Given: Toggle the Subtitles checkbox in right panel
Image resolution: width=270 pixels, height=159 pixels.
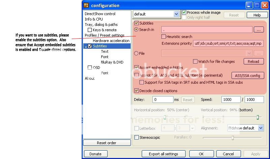Looking at the screenshot, I should tap(136, 23).
